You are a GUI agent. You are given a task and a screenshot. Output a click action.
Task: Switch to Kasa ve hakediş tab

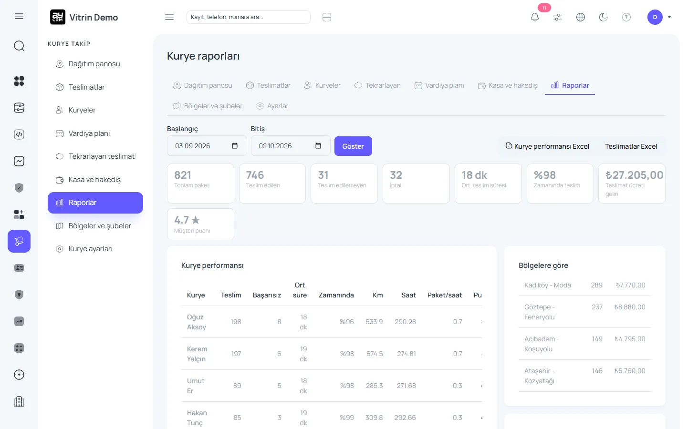coord(508,85)
